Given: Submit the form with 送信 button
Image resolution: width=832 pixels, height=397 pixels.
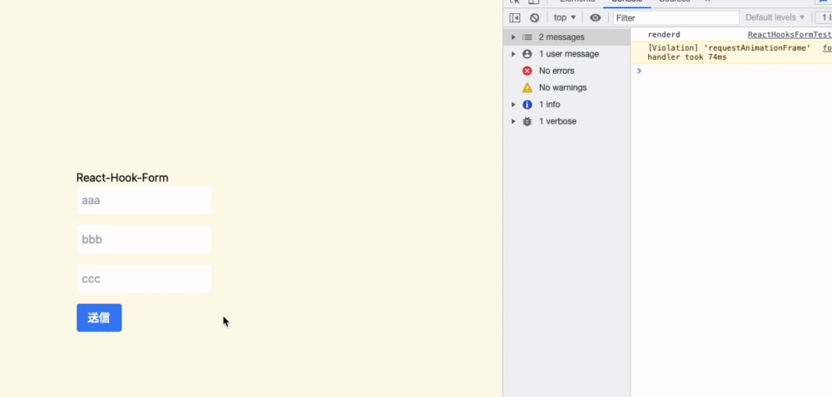Looking at the screenshot, I should coord(99,317).
